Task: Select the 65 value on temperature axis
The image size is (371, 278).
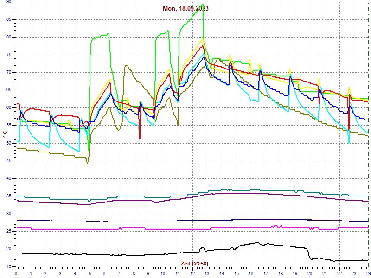Action: point(9,90)
